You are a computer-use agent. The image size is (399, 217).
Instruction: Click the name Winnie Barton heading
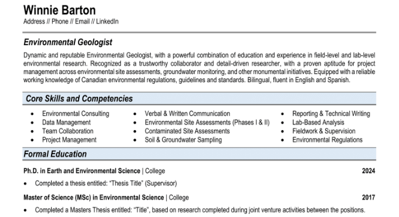pyautogui.click(x=59, y=11)
